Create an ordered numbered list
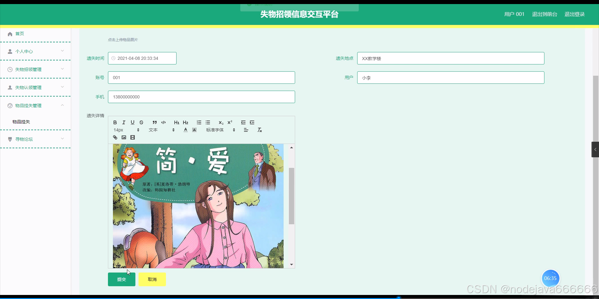This screenshot has height=299, width=599. pyautogui.click(x=199, y=122)
